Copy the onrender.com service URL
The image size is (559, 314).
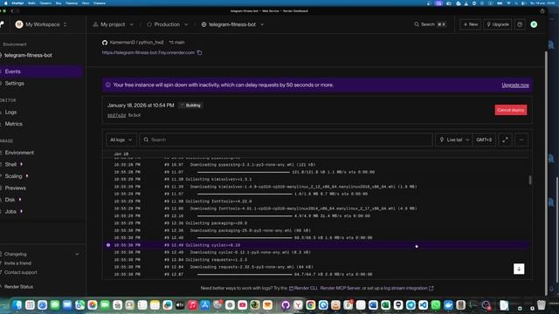(199, 52)
